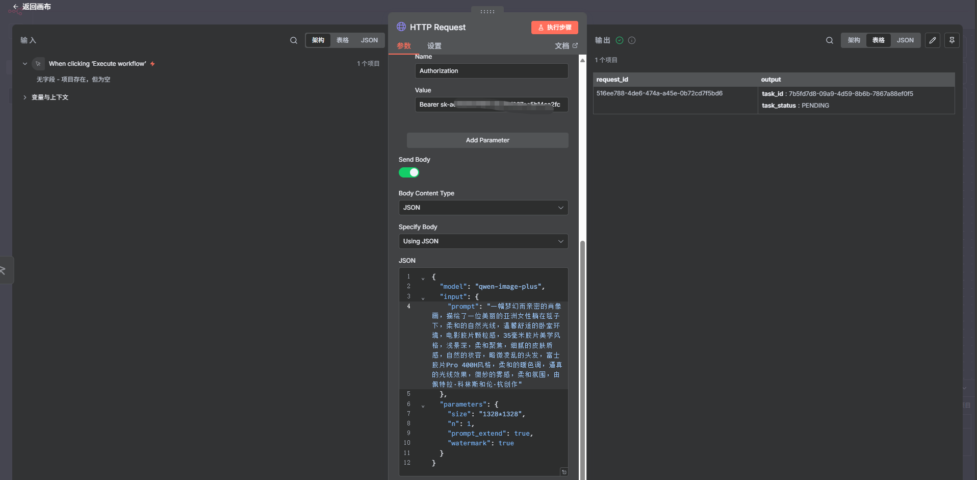The height and width of the screenshot is (480, 977).
Task: Switch output panel to 表格 view
Action: (879, 40)
